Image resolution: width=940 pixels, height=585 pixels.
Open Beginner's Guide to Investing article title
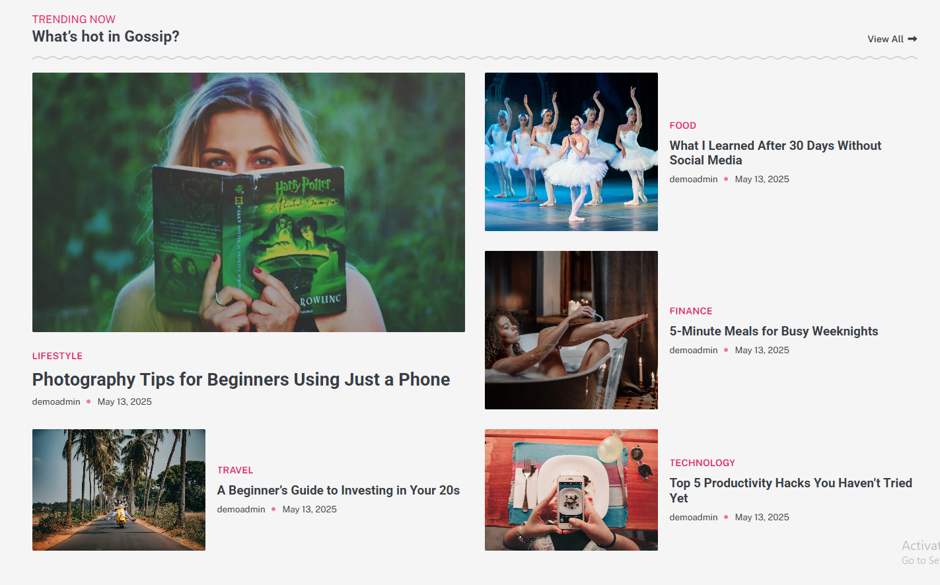pos(338,491)
